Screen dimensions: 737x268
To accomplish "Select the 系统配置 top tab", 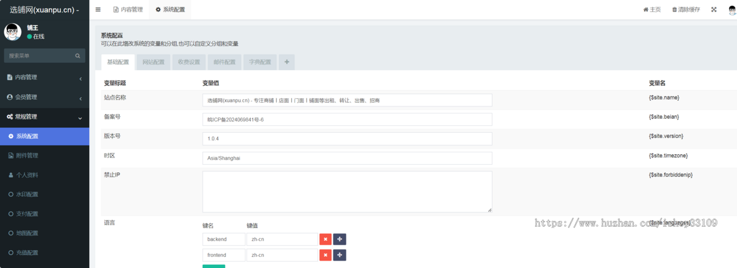I will 170,10.
